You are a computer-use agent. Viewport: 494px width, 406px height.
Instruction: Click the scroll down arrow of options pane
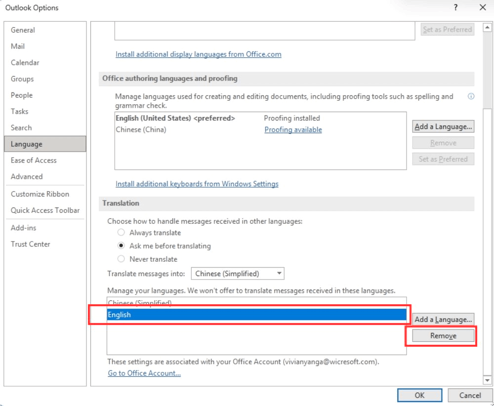point(487,380)
